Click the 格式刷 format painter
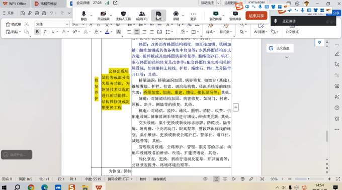342x190 pixels. pyautogui.click(x=14, y=24)
